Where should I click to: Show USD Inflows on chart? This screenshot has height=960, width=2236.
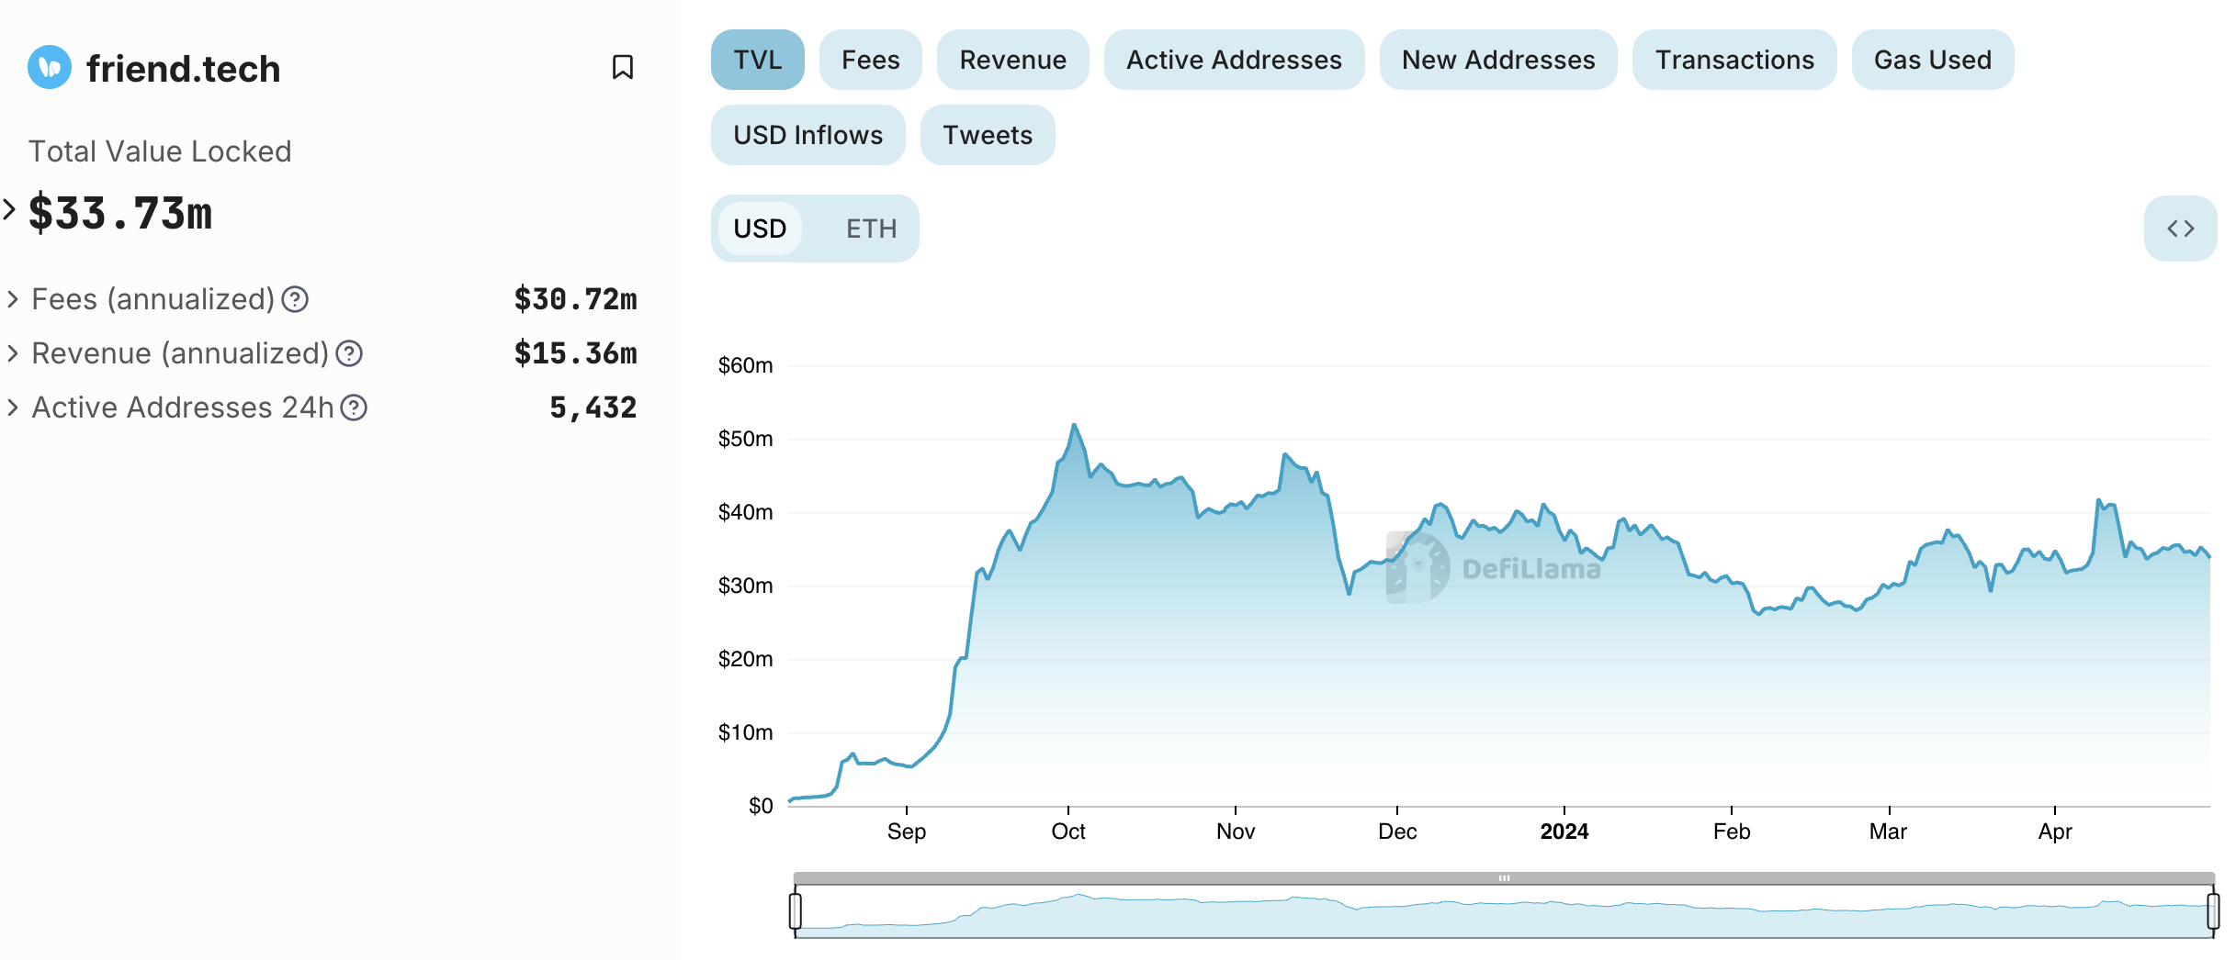click(808, 135)
